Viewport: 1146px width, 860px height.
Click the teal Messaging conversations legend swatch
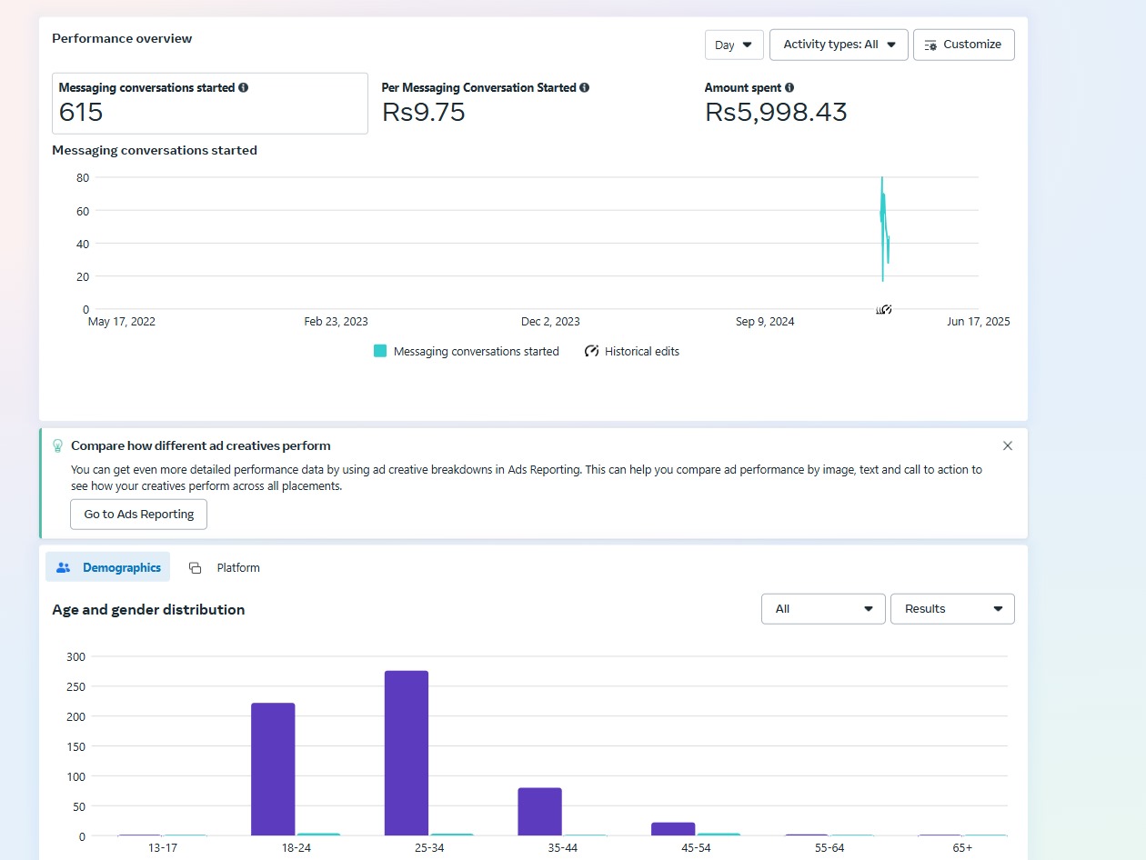pyautogui.click(x=380, y=351)
